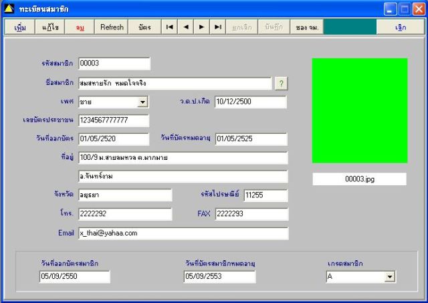428x303 pixels.
Task: Click the red ลบ delete button
Action: 80,27
